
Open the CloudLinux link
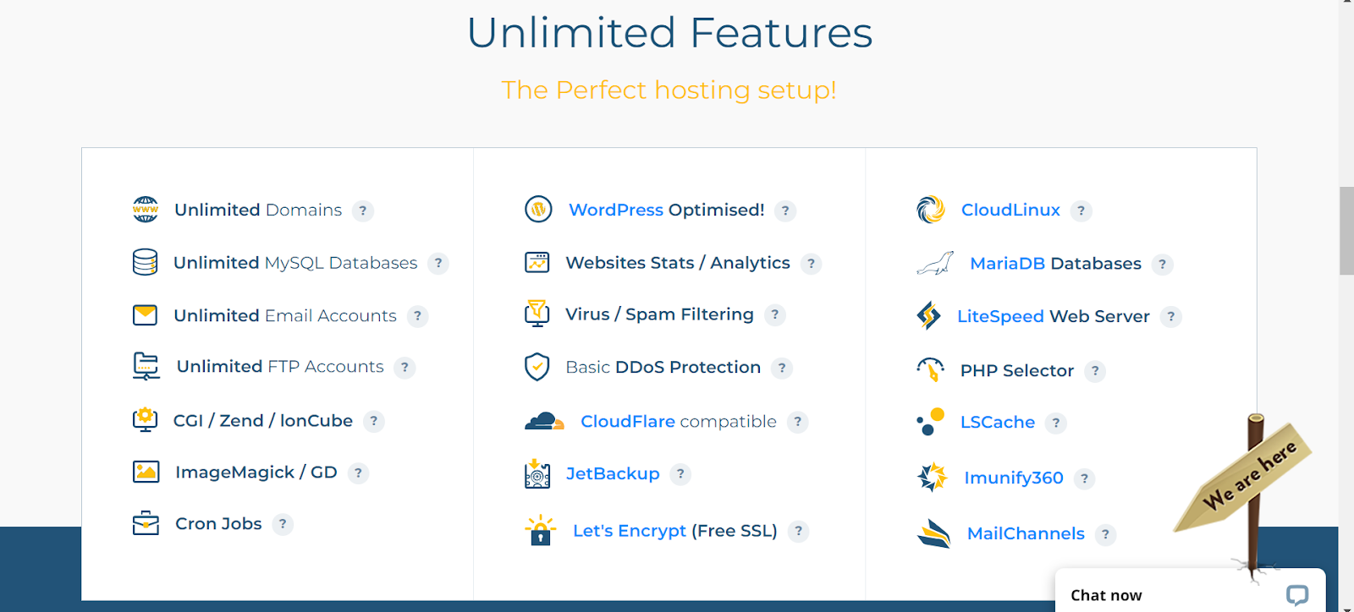[1010, 210]
